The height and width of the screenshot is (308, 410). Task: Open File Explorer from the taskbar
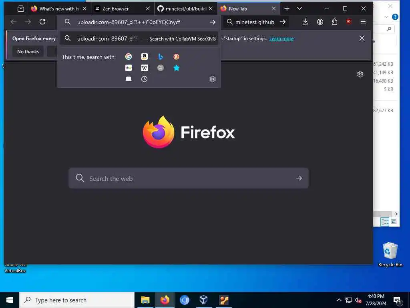pos(145,300)
